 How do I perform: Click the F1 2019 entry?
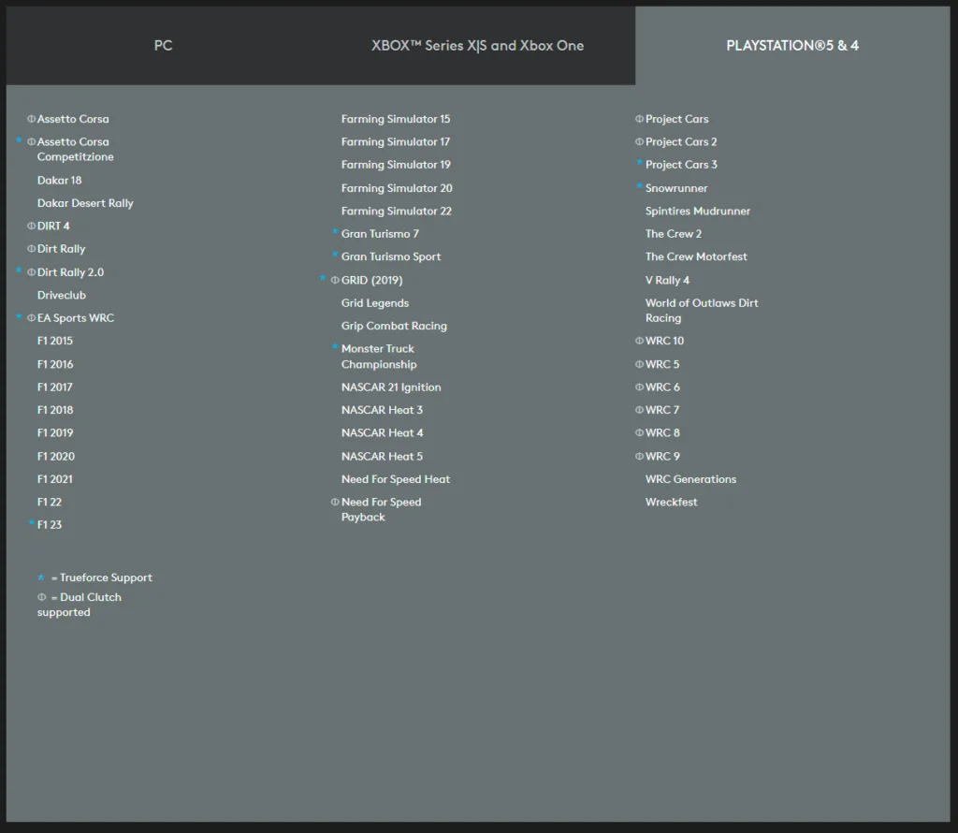(x=55, y=432)
